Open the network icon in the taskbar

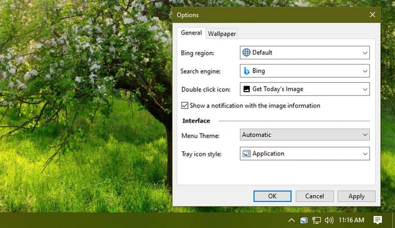coord(317,220)
